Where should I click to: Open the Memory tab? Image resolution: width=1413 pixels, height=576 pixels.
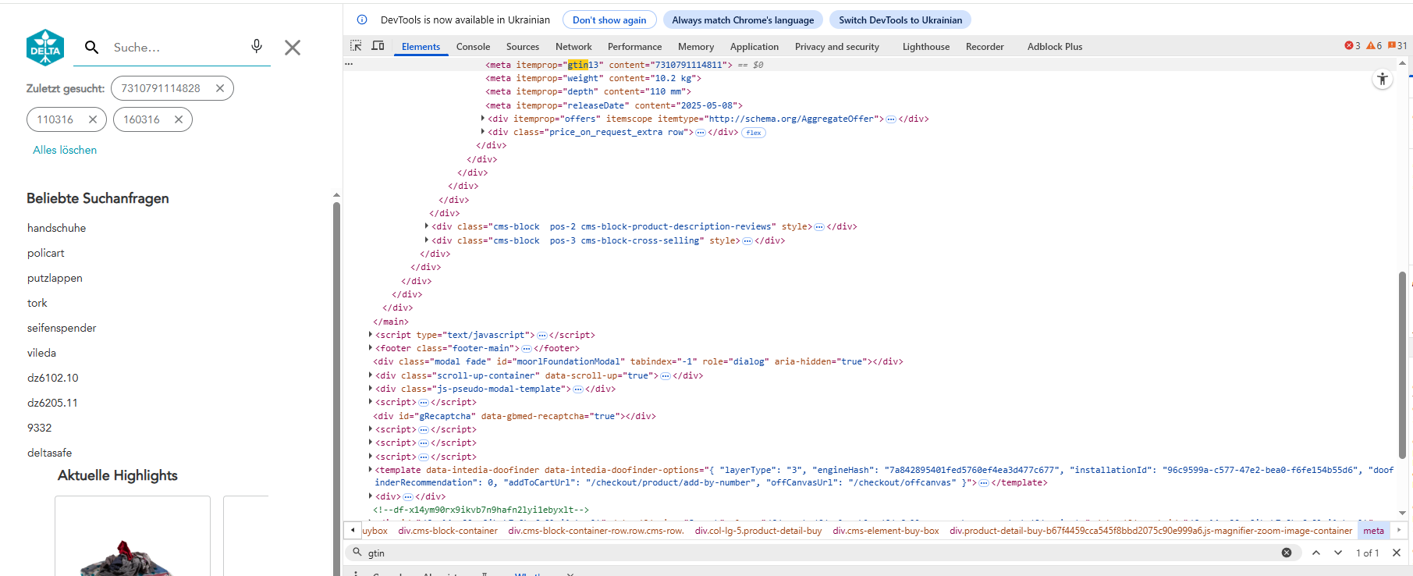pos(696,47)
